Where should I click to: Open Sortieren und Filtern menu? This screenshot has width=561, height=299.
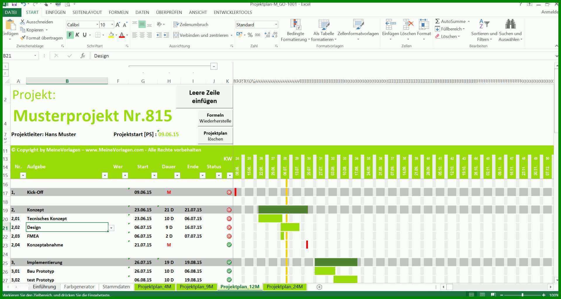484,30
